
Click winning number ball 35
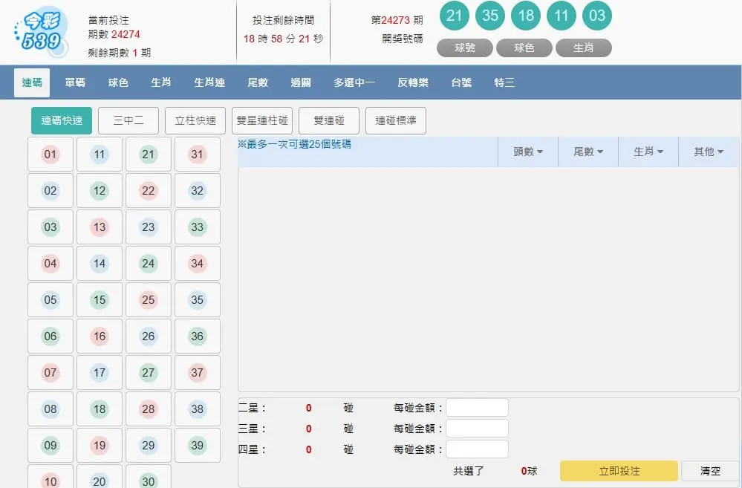[x=489, y=16]
